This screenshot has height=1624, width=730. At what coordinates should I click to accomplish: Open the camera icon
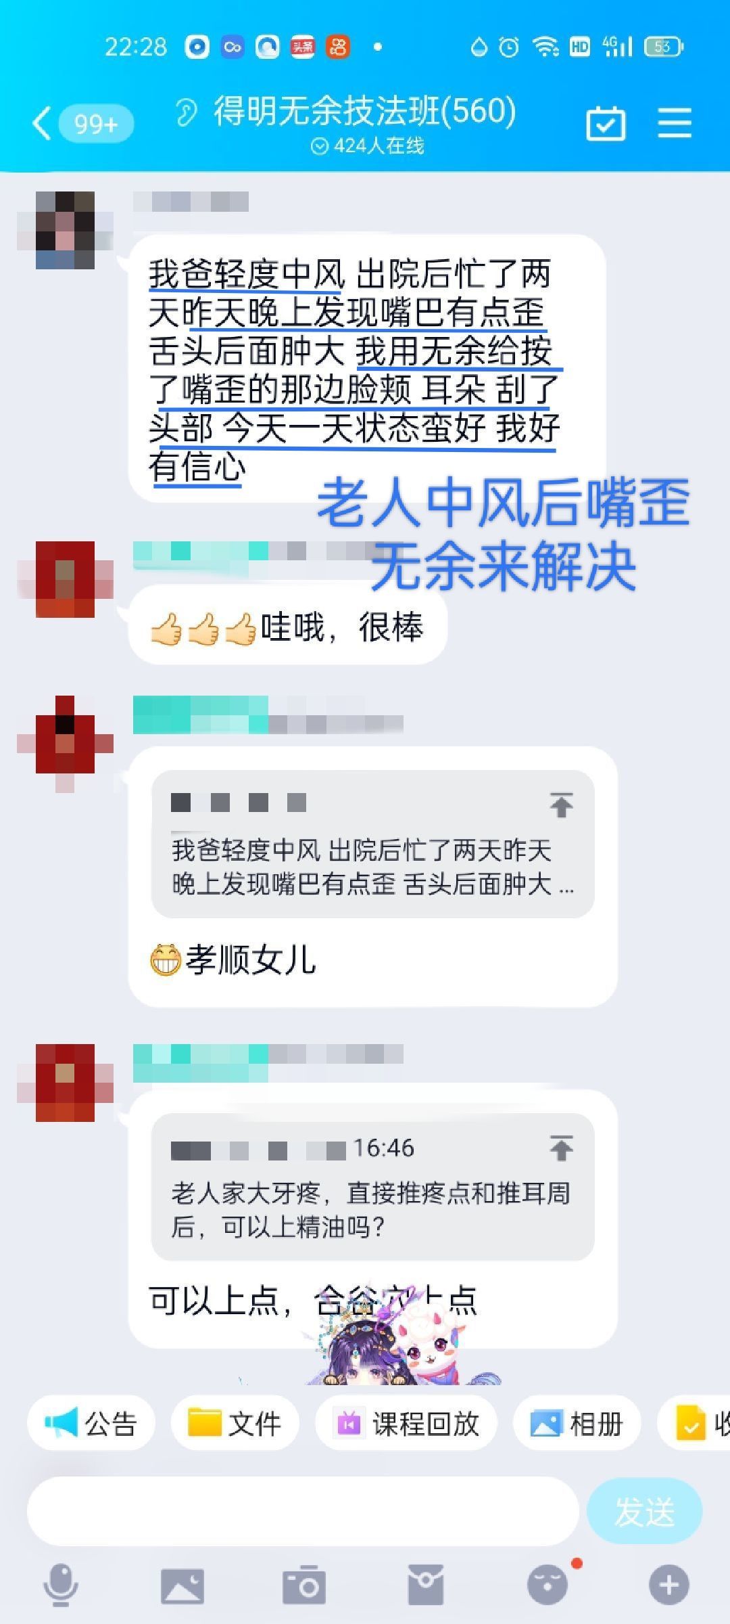click(x=304, y=1585)
